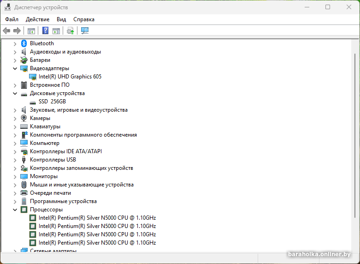Click the battery icon beside Батареи
Image resolution: width=360 pixels, height=264 pixels.
[24, 60]
